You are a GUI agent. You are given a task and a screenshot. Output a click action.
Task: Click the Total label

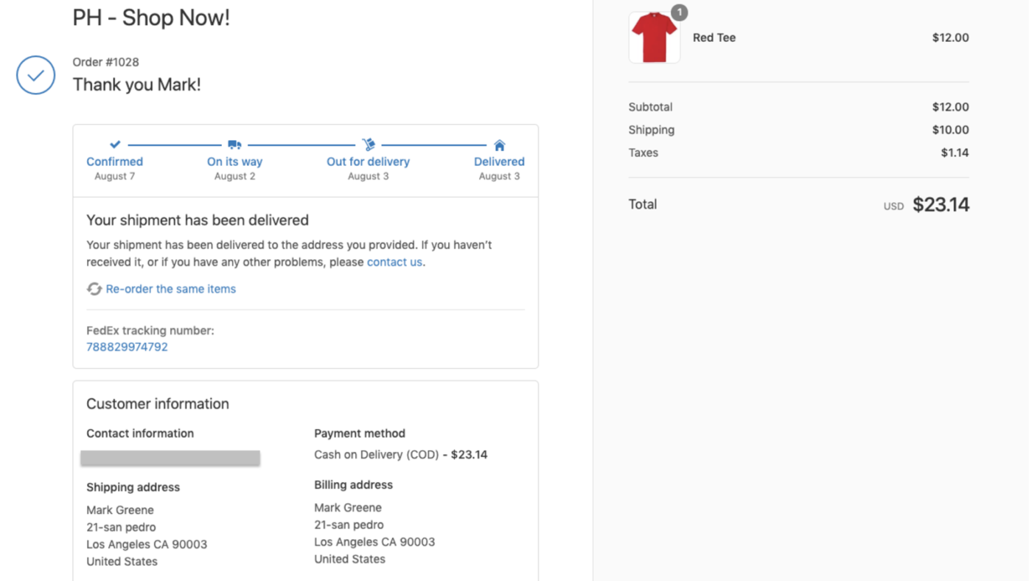[x=643, y=204]
